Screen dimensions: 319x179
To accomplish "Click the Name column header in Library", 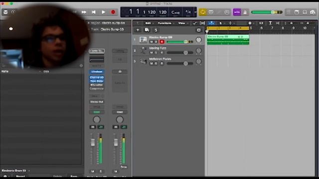I will [5, 72].
